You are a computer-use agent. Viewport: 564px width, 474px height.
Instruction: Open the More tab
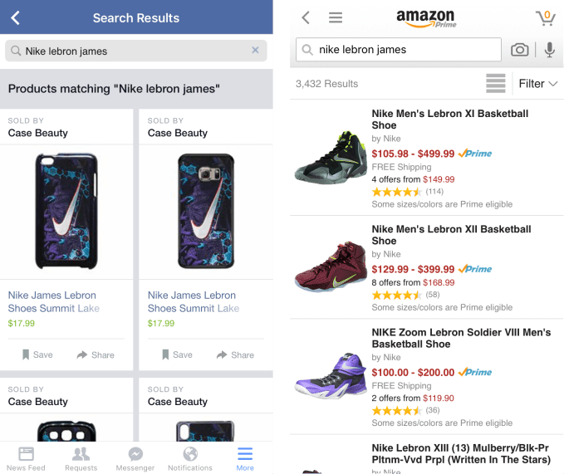[245, 458]
